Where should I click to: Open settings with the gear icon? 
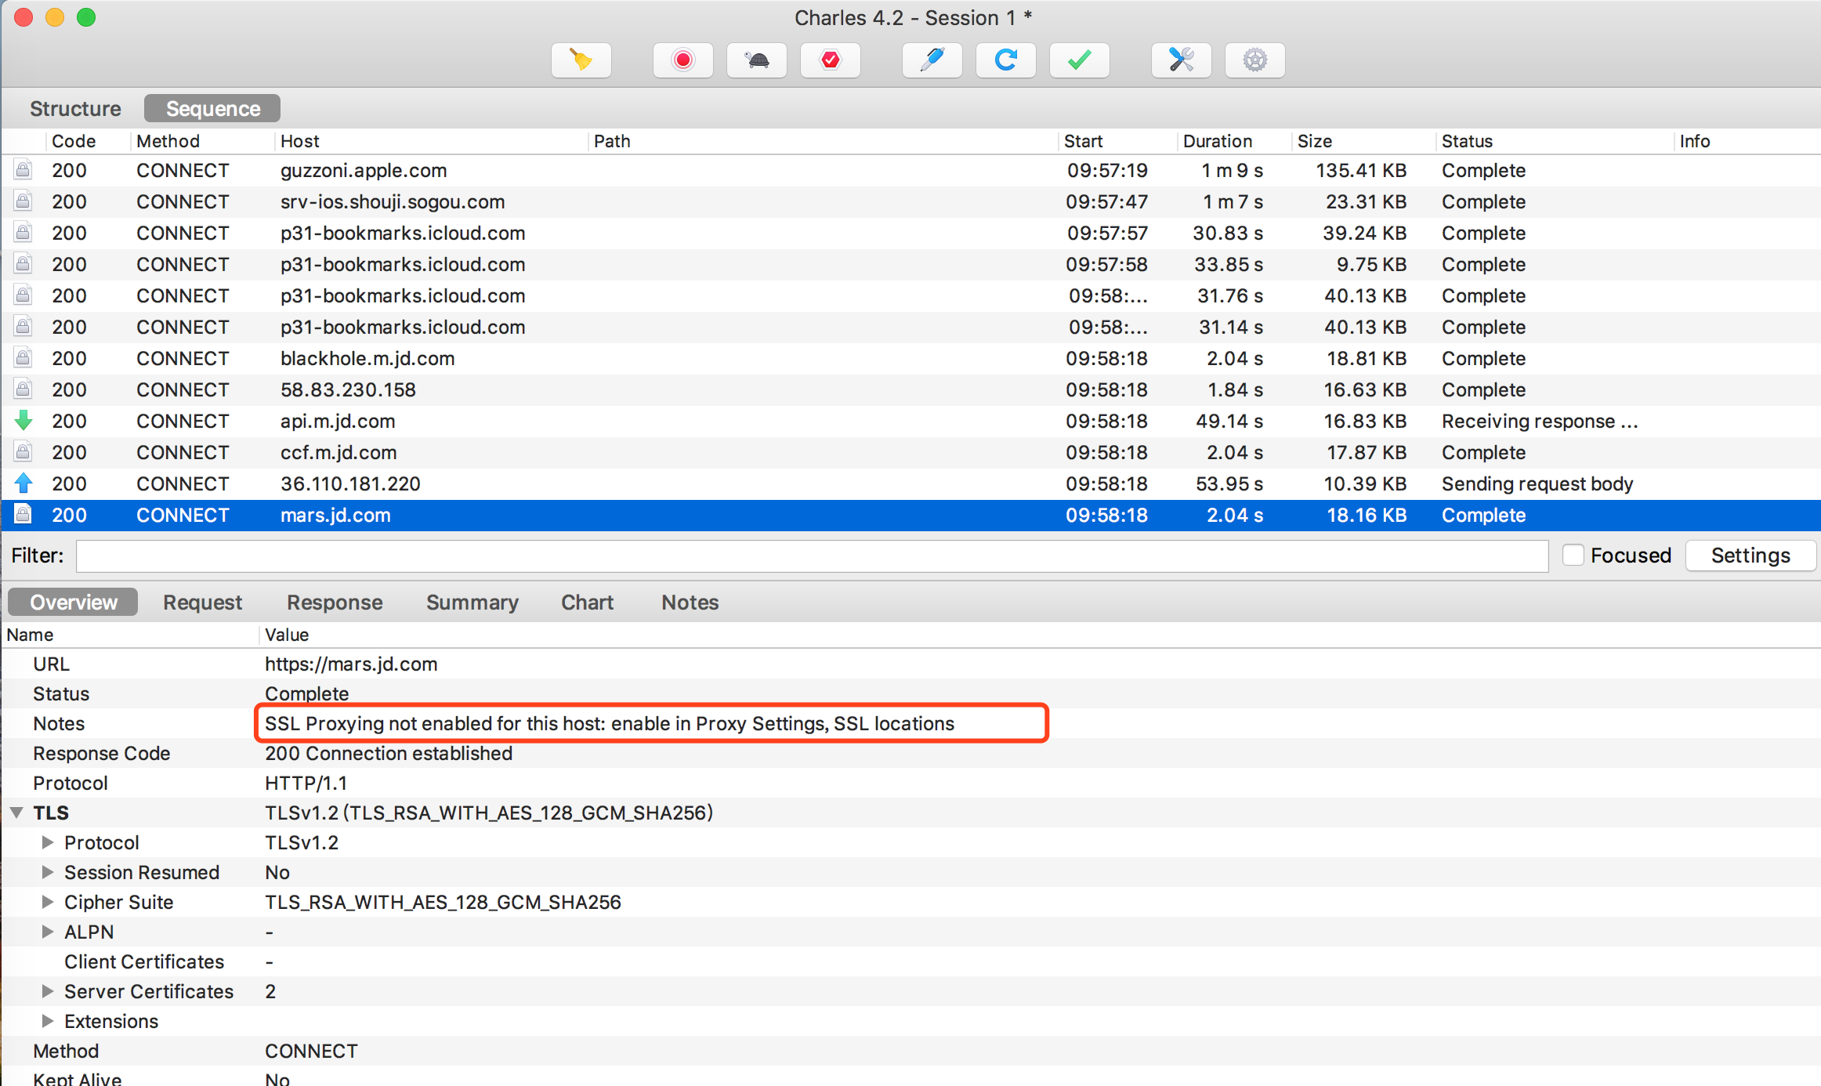[1254, 60]
